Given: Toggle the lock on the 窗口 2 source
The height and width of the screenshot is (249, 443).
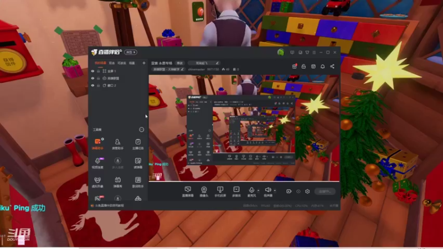Looking at the screenshot, I should click(x=99, y=85).
